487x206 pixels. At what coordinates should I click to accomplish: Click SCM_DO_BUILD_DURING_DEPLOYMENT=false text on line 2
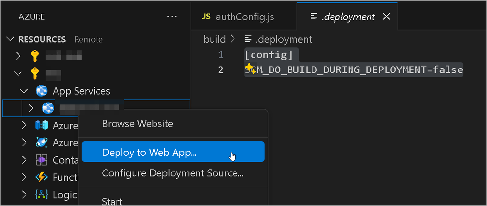coord(354,69)
